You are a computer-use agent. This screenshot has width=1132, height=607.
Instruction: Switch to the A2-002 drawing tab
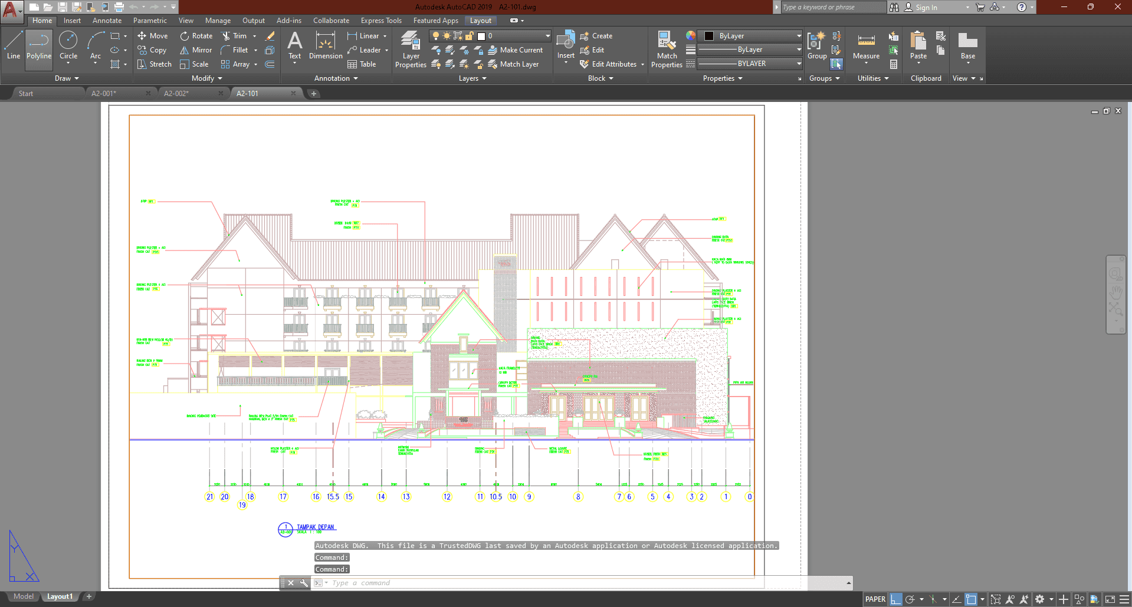pyautogui.click(x=176, y=93)
